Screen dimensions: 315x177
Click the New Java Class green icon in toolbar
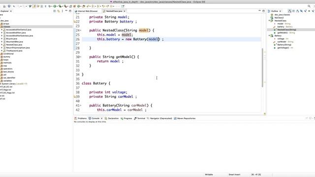pyautogui.click(x=79, y=6)
